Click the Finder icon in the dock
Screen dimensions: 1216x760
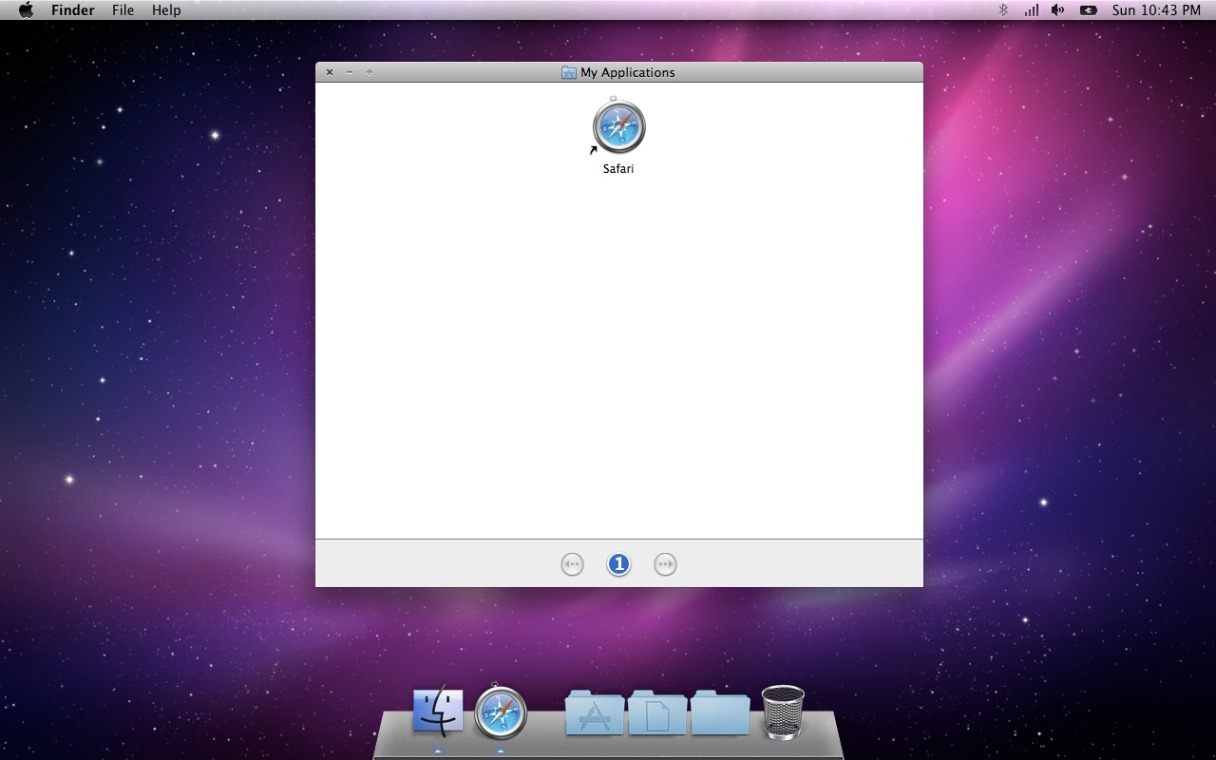tap(438, 712)
